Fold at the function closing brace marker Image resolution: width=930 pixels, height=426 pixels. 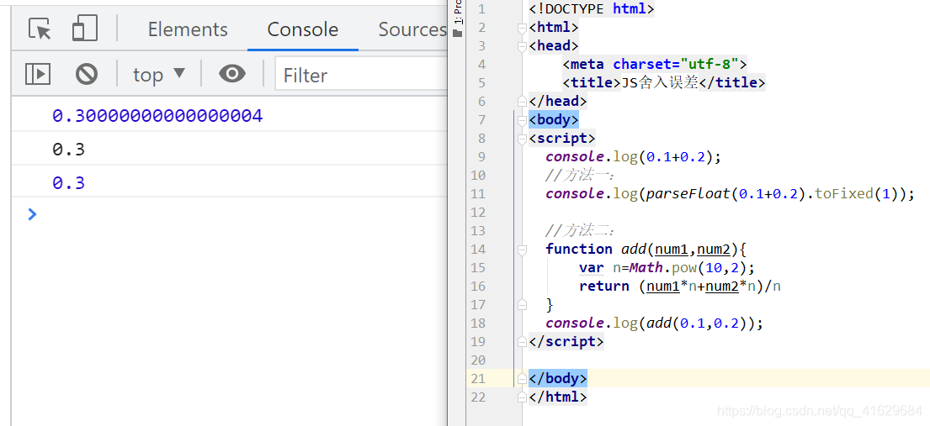(522, 304)
